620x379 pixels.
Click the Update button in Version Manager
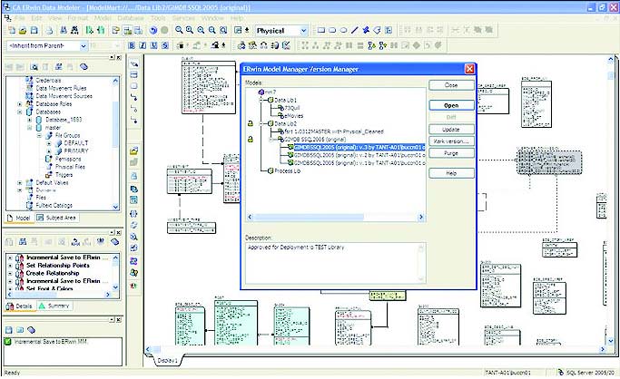[451, 130]
